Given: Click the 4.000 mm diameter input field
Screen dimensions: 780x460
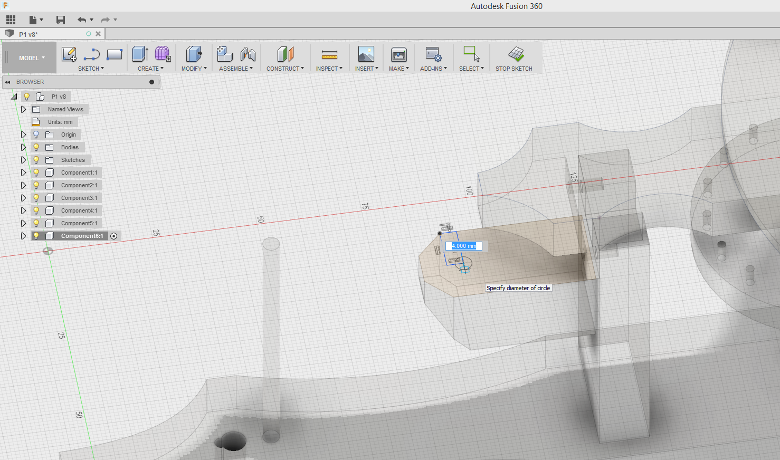Looking at the screenshot, I should pyautogui.click(x=464, y=246).
